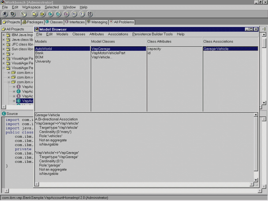The image size is (268, 201).
Task: Select the capacity class attribute
Action: pos(154,49)
